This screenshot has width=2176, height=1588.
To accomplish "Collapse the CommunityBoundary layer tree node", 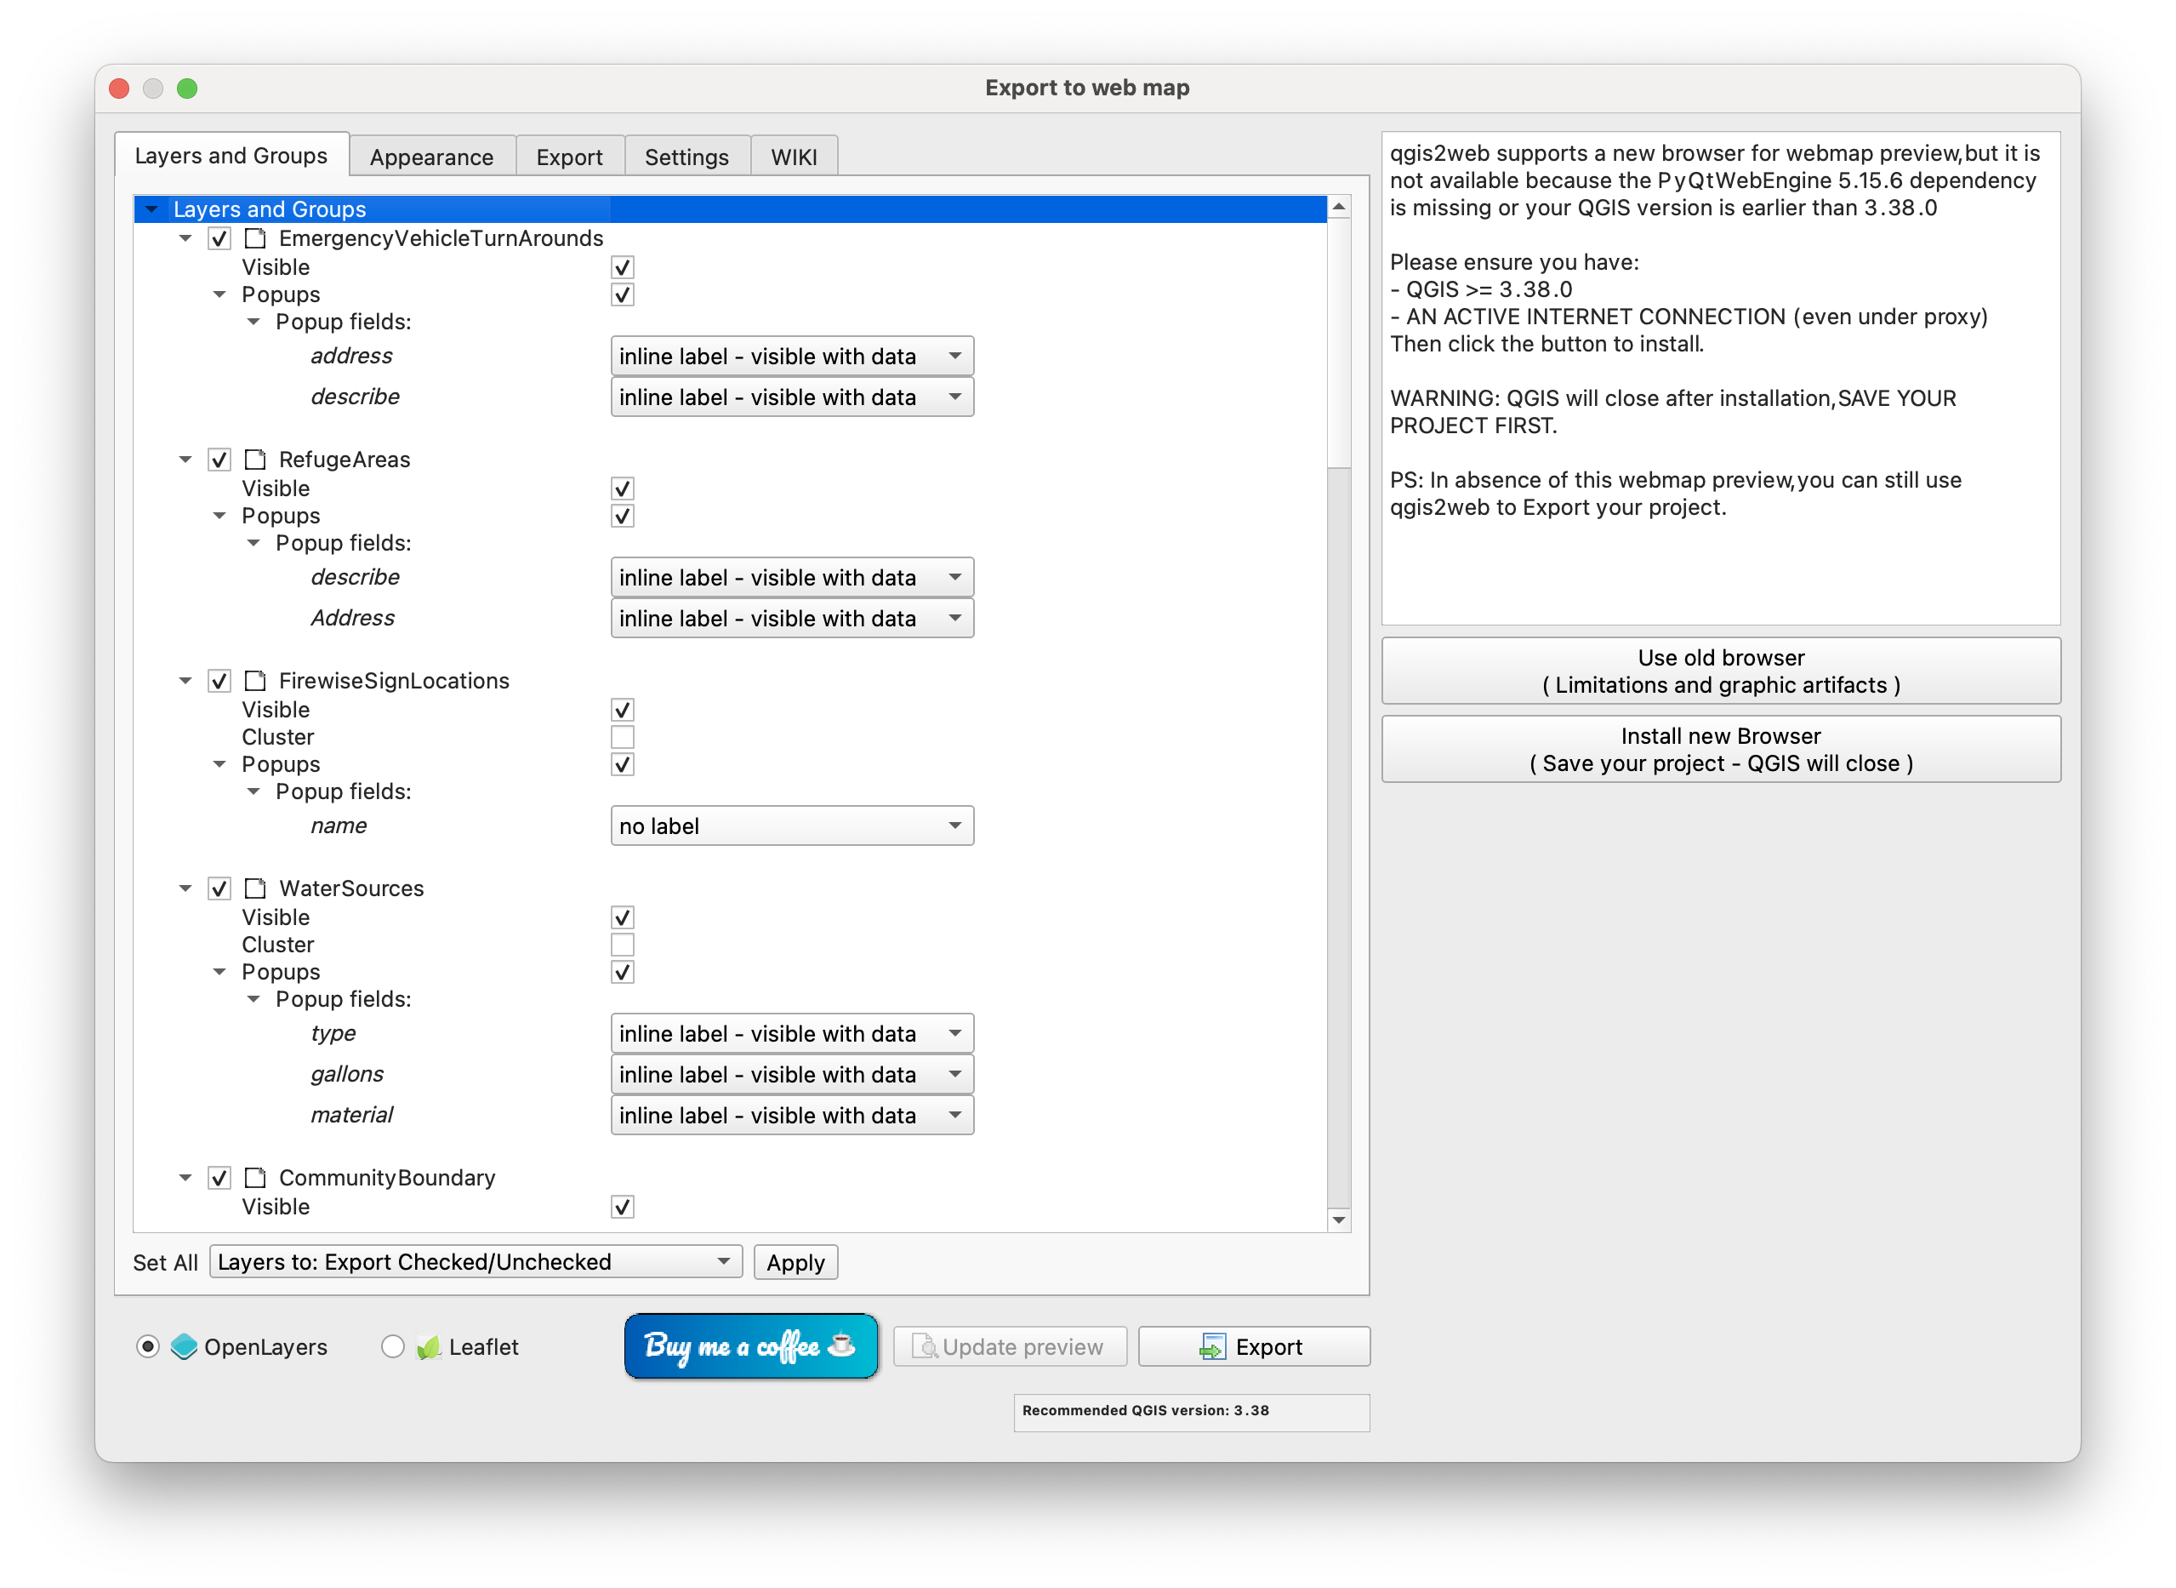I will tap(185, 1178).
